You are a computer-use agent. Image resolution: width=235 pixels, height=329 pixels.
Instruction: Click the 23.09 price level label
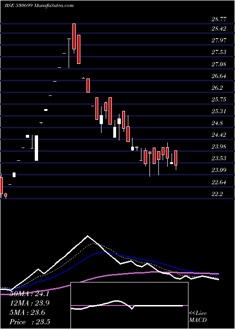pyautogui.click(x=219, y=170)
